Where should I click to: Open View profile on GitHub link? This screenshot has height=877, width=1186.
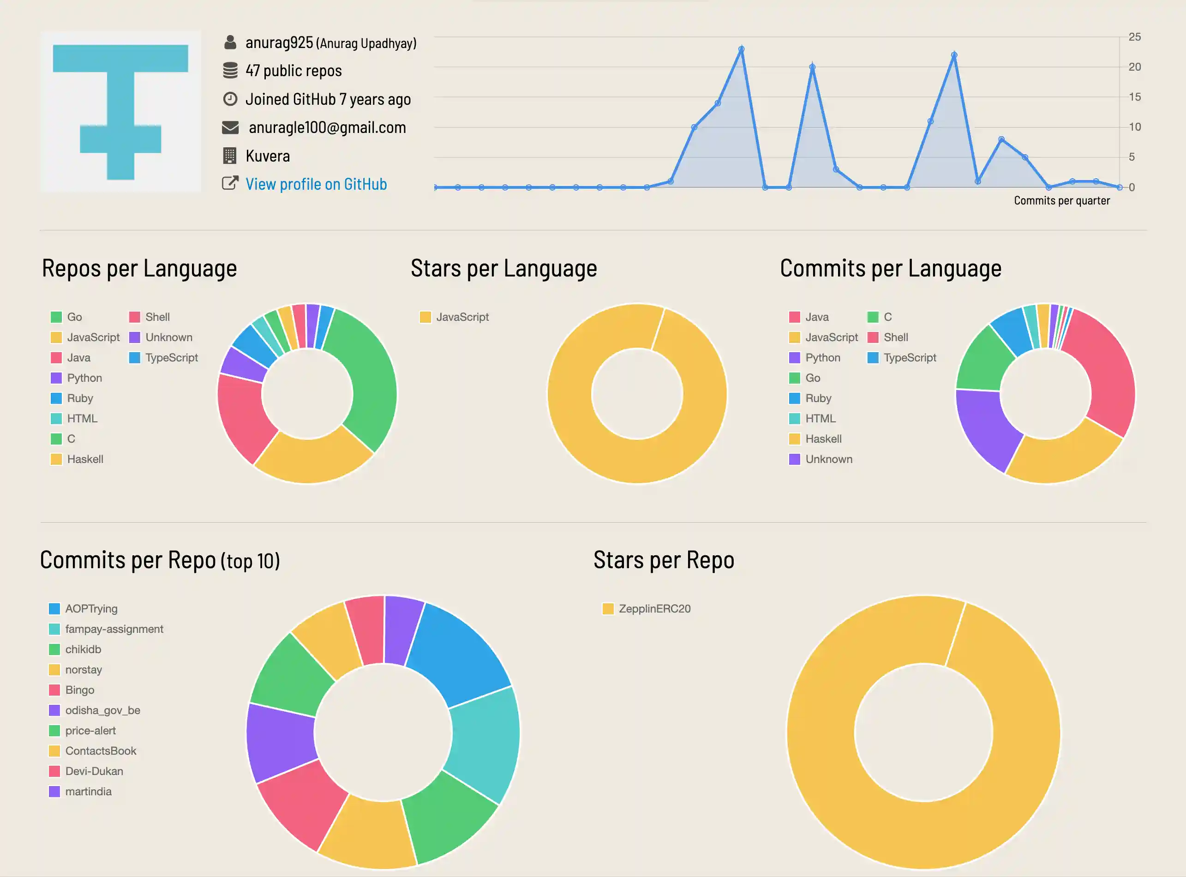(316, 184)
